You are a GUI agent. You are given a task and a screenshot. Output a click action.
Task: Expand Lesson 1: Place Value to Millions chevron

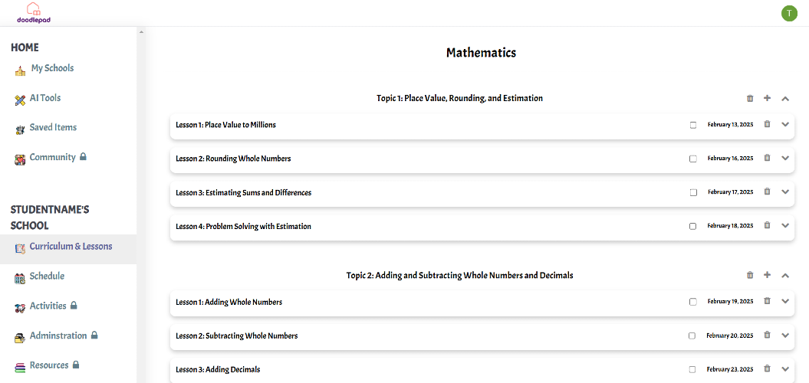pos(785,124)
